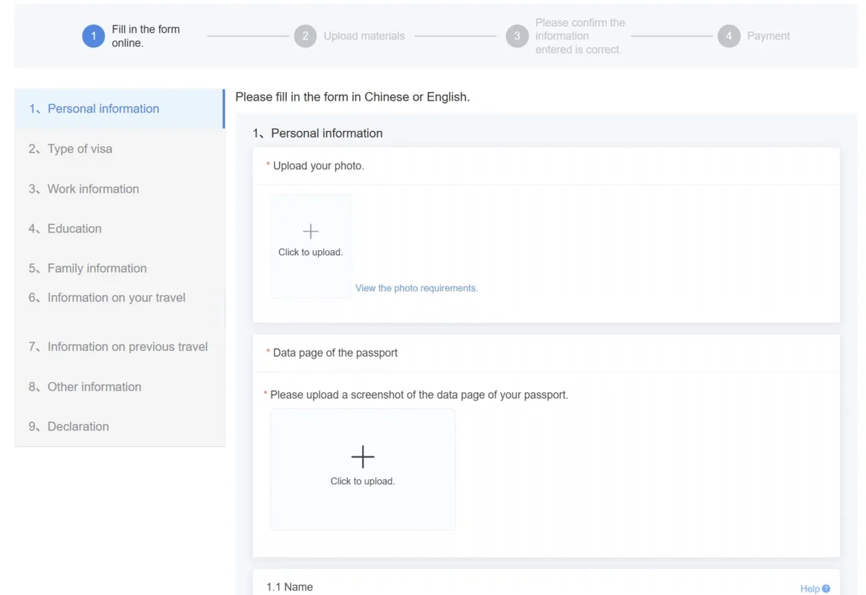The height and width of the screenshot is (595, 866).
Task: Open Information on your travel section
Action: [x=116, y=298]
